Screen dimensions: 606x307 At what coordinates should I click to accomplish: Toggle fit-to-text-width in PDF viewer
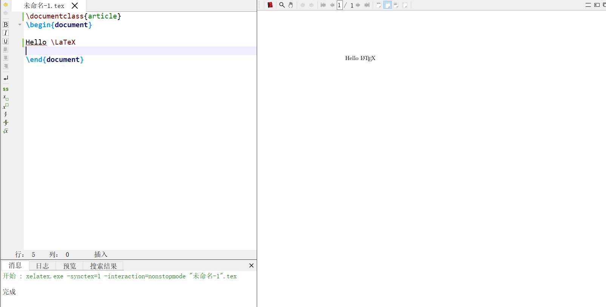click(396, 5)
